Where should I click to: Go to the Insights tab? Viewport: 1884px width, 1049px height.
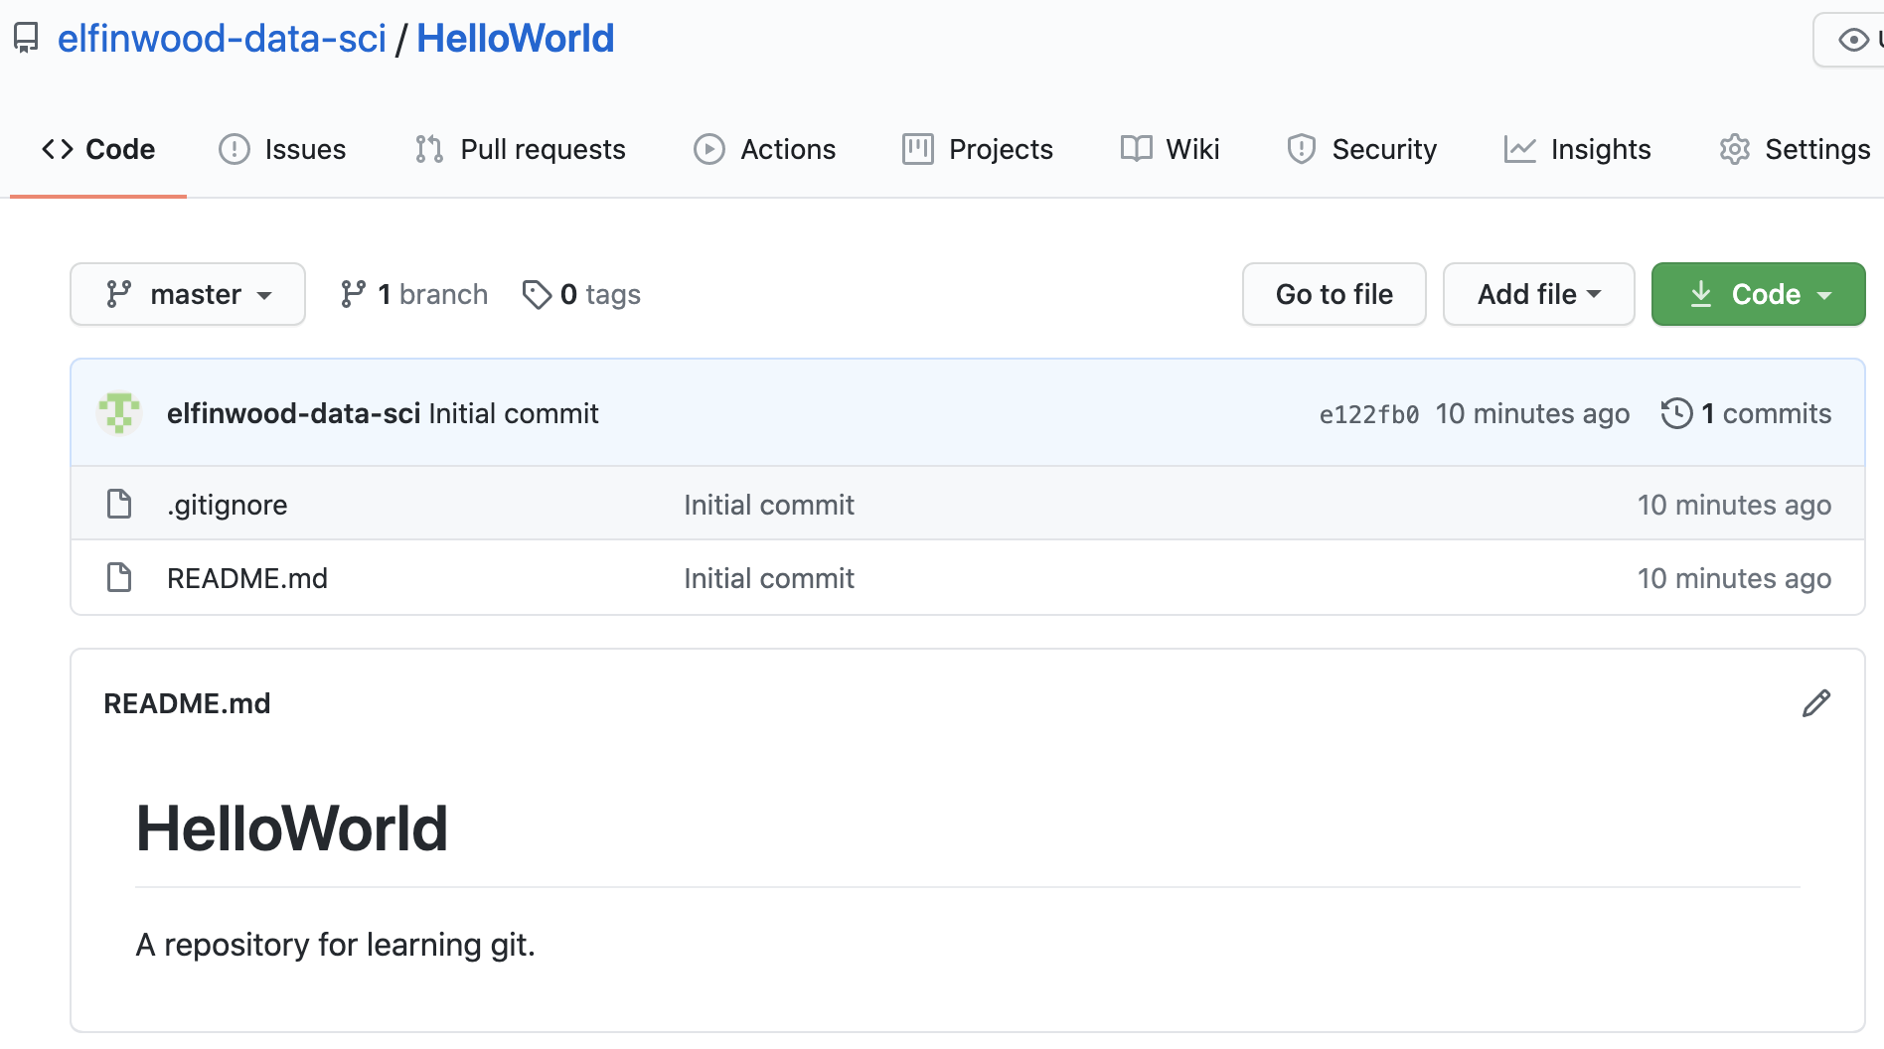1577,149
